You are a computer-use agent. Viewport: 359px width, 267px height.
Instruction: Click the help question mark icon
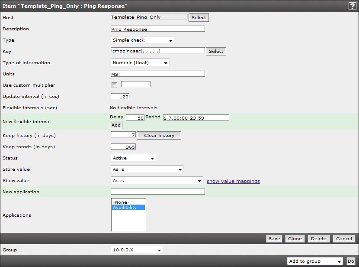[x=352, y=6]
